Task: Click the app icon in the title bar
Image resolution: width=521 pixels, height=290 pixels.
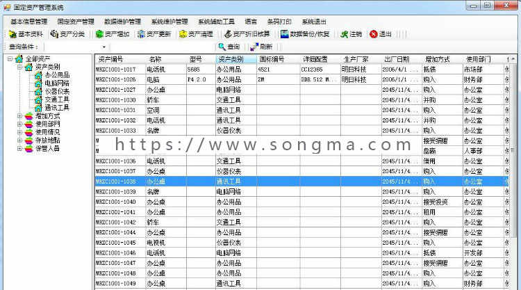Action: click(x=7, y=7)
